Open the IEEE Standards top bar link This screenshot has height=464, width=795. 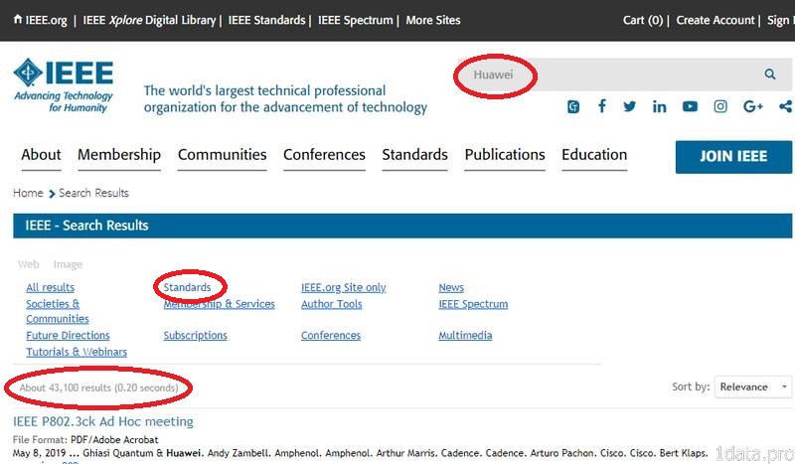(266, 20)
